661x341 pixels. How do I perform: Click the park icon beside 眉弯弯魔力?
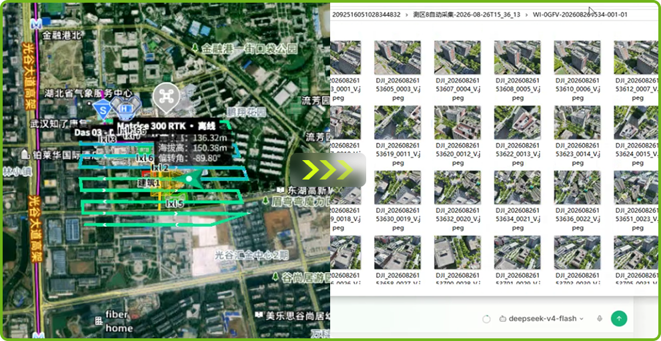point(265,200)
